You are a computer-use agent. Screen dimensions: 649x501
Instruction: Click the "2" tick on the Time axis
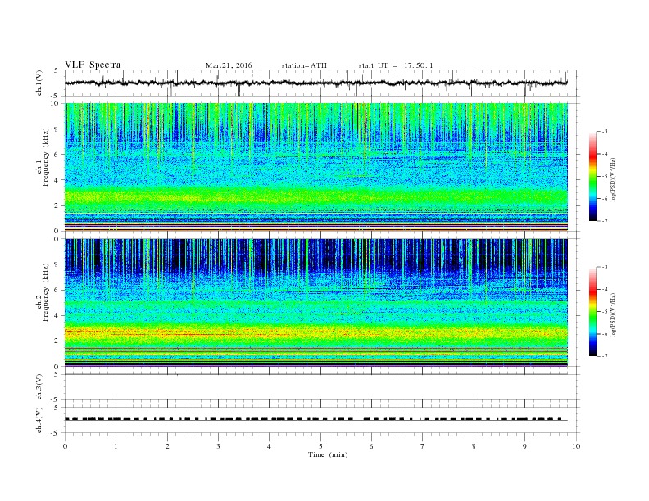click(167, 446)
